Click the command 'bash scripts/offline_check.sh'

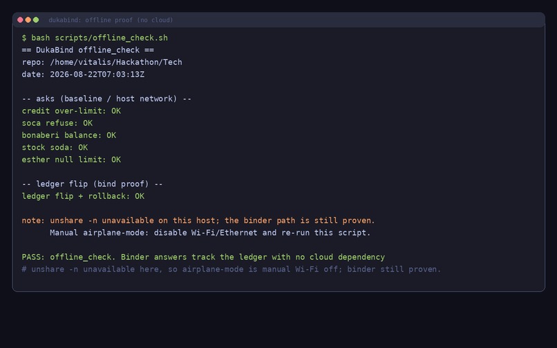tap(100, 38)
